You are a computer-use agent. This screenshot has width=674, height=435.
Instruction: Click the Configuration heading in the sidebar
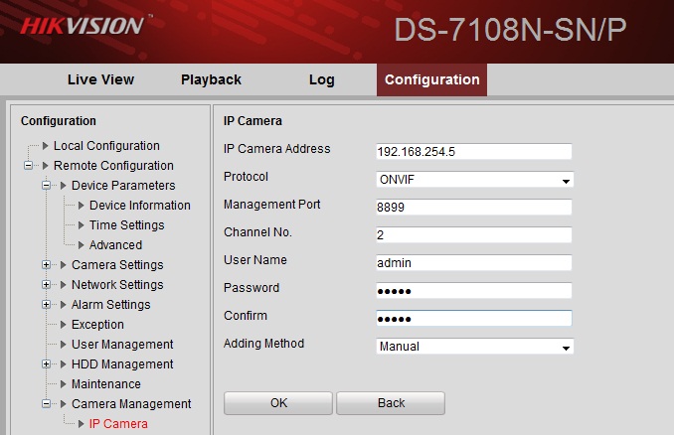[59, 121]
